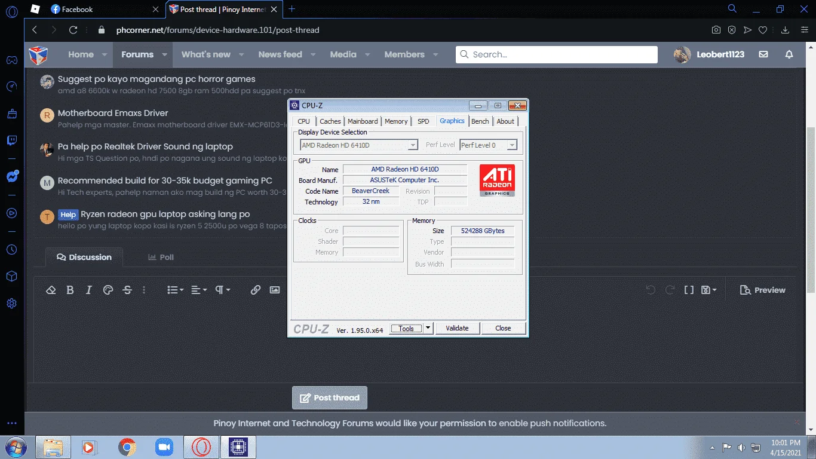The image size is (816, 459).
Task: Switch to the Mainboard tab in CPU-Z
Action: click(x=363, y=121)
